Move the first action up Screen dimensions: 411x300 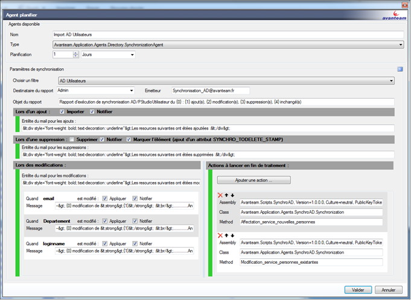(x=226, y=195)
